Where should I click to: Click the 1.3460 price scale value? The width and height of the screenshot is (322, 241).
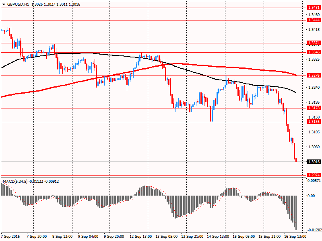tap(314, 15)
